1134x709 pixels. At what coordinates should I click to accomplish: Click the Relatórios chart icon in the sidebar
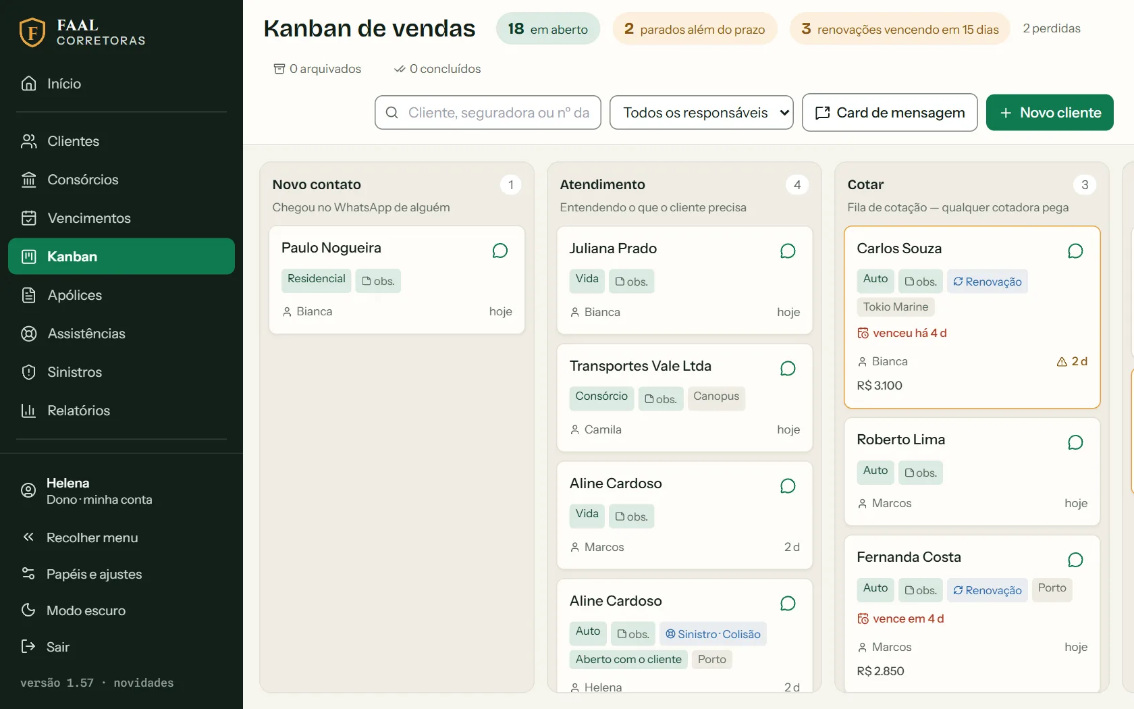click(x=28, y=411)
